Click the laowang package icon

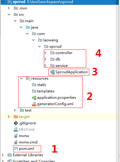point(40,40)
